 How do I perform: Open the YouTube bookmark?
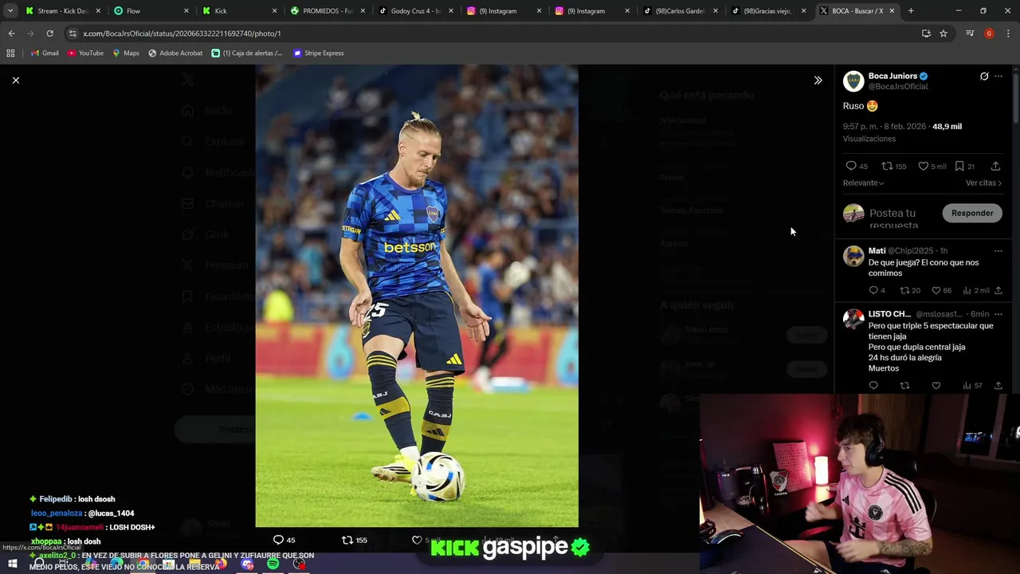pos(85,53)
